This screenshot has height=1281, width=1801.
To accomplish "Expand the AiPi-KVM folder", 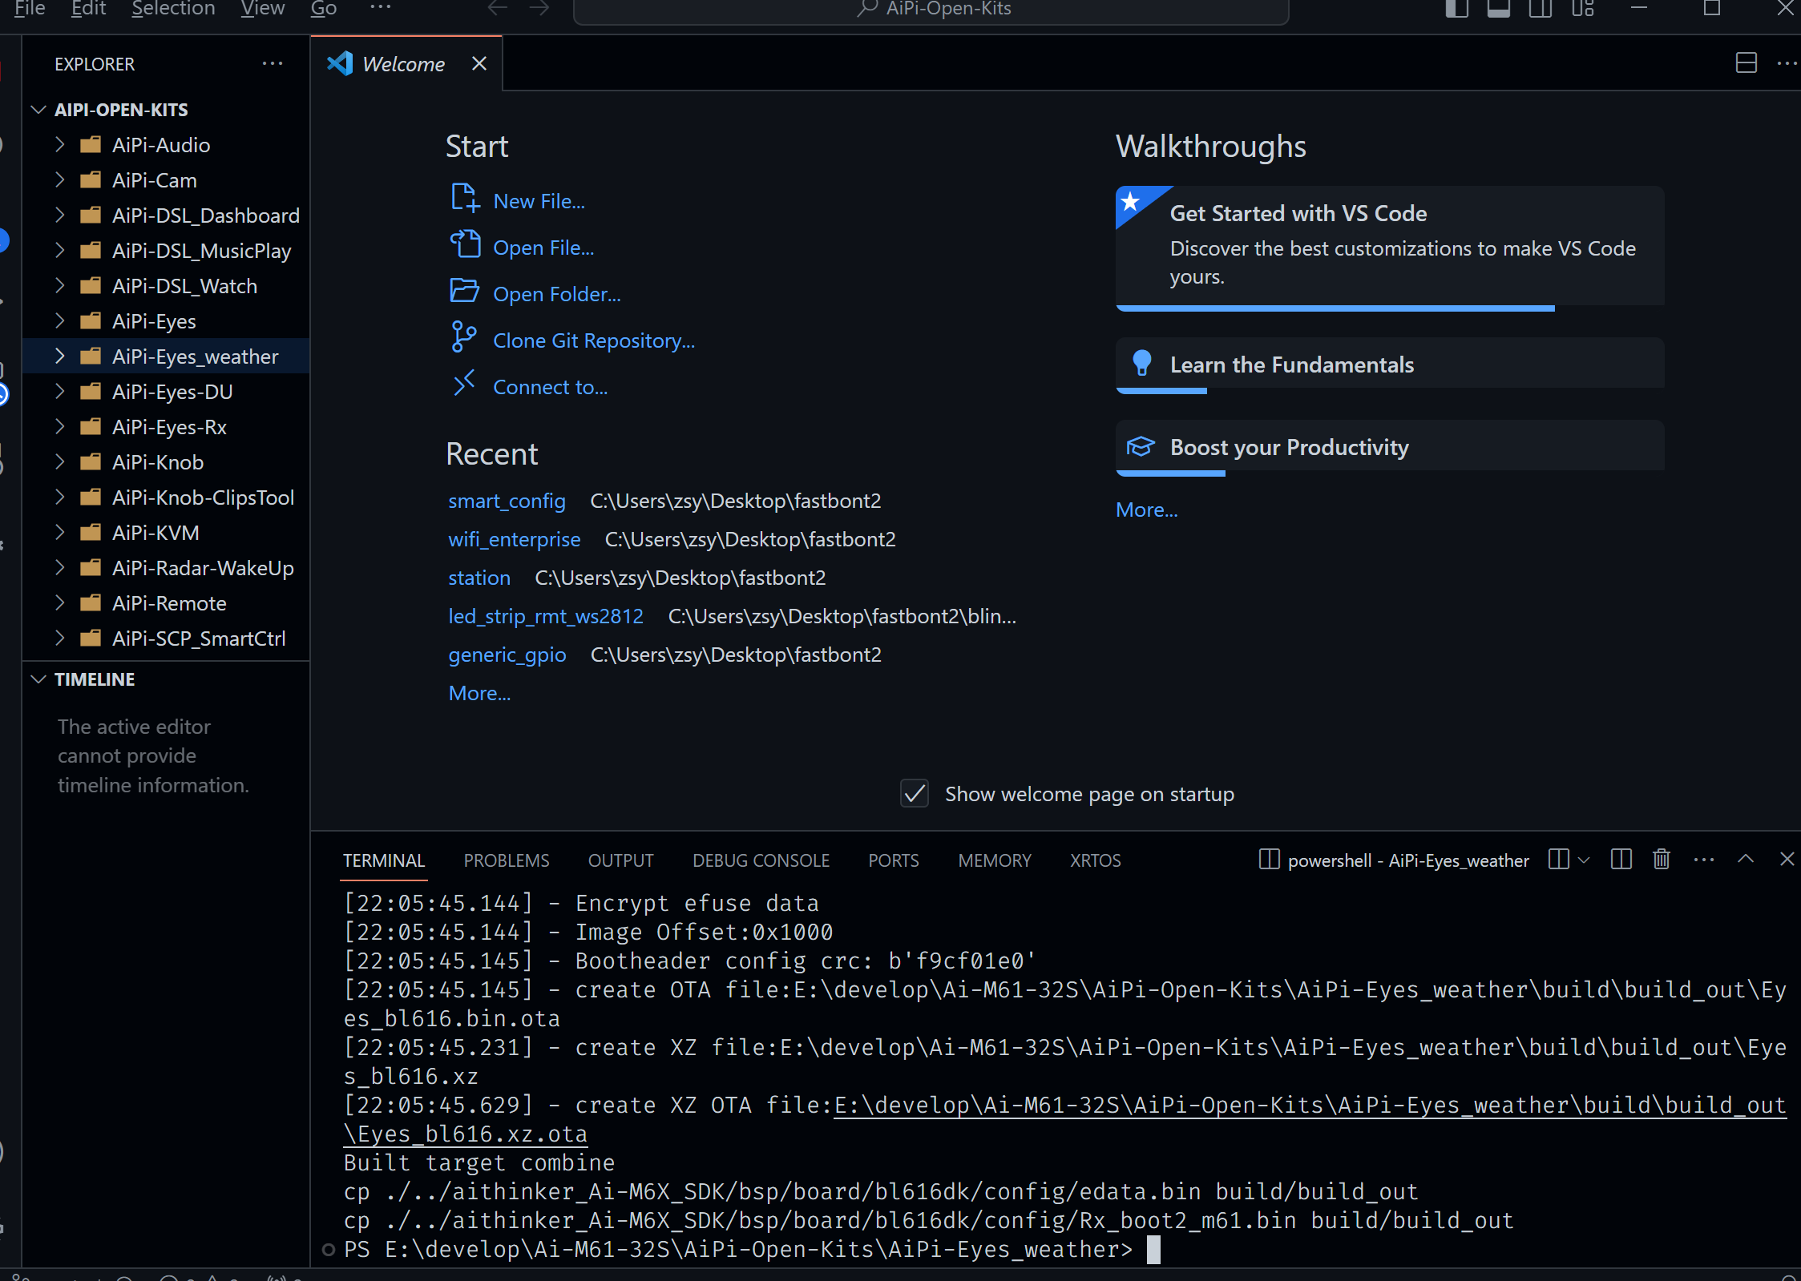I will click(60, 532).
